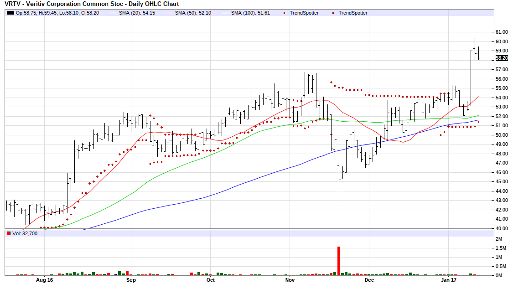Click the green SMA (50) legend line
Viewport: 513px width, 294px height.
pos(170,13)
